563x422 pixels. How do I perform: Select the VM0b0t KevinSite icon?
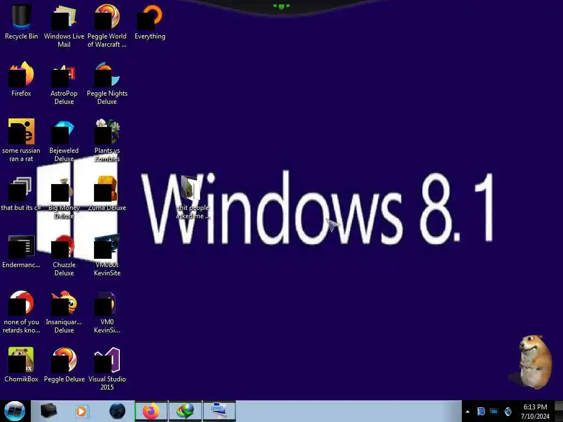pyautogui.click(x=107, y=254)
